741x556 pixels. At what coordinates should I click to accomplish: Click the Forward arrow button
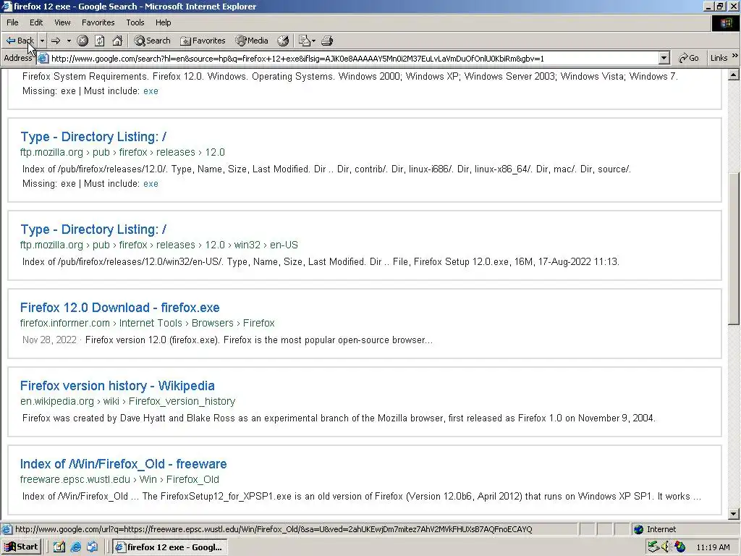pos(56,41)
